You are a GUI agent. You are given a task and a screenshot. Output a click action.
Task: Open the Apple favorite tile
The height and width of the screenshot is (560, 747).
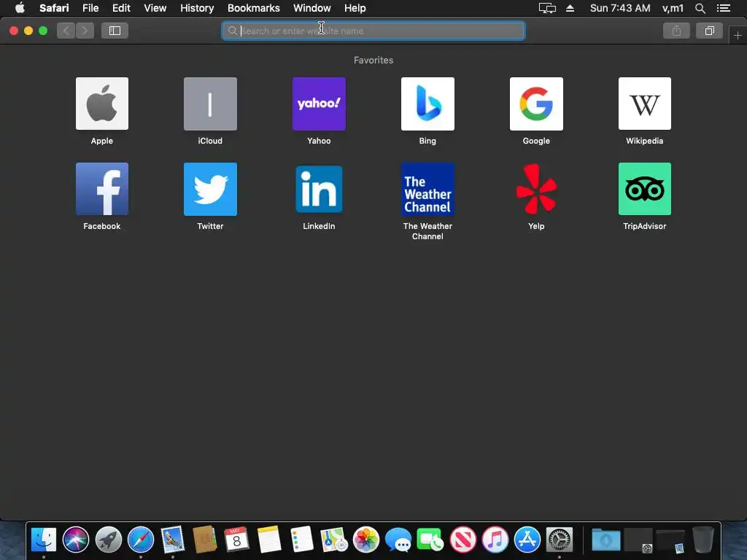102,104
